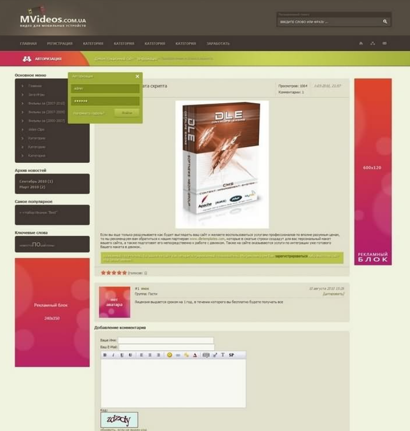Open the Главная item in top navigation
Image resolution: width=410 pixels, height=431 pixels.
click(28, 43)
